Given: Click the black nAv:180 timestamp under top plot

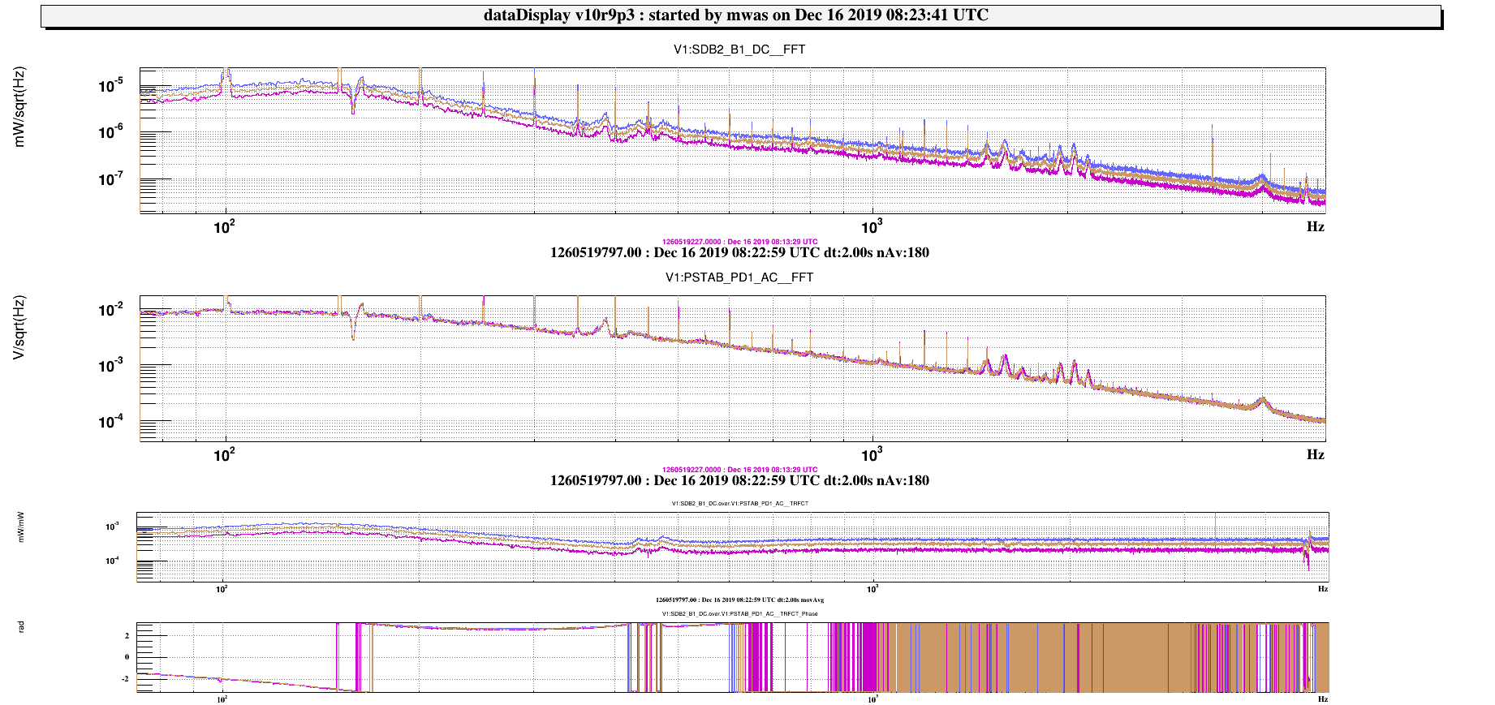Looking at the screenshot, I should pos(739,252).
